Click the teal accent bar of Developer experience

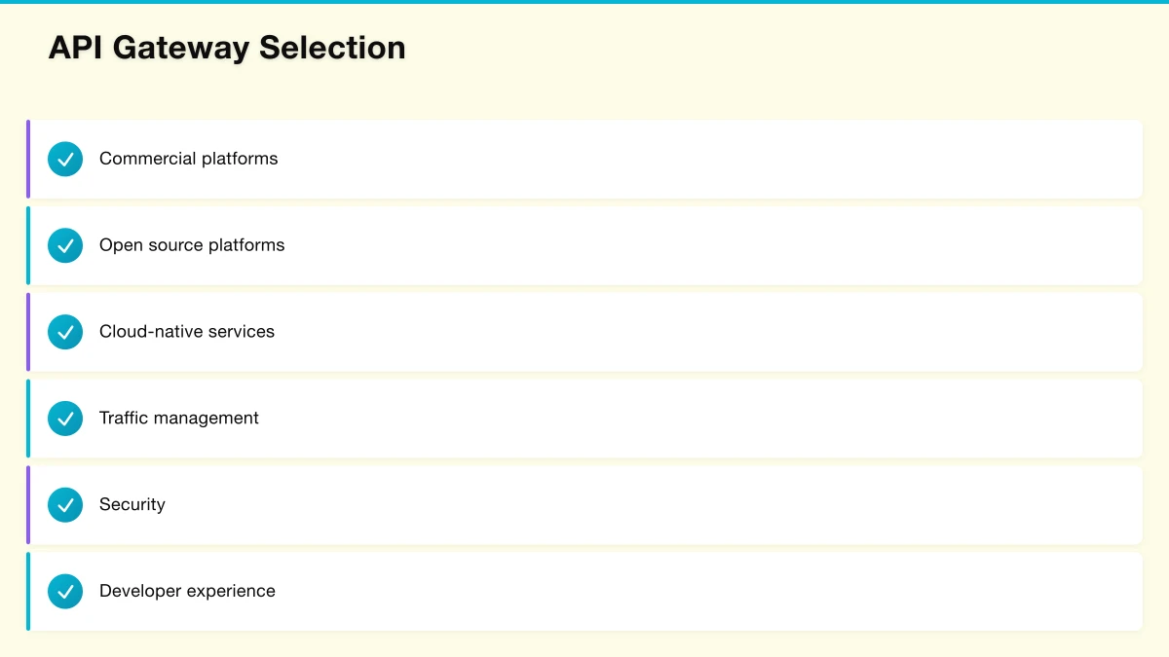[x=28, y=591]
